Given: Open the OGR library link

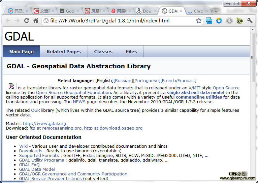Looking at the screenshot, I should pyautogui.click(x=36, y=110).
